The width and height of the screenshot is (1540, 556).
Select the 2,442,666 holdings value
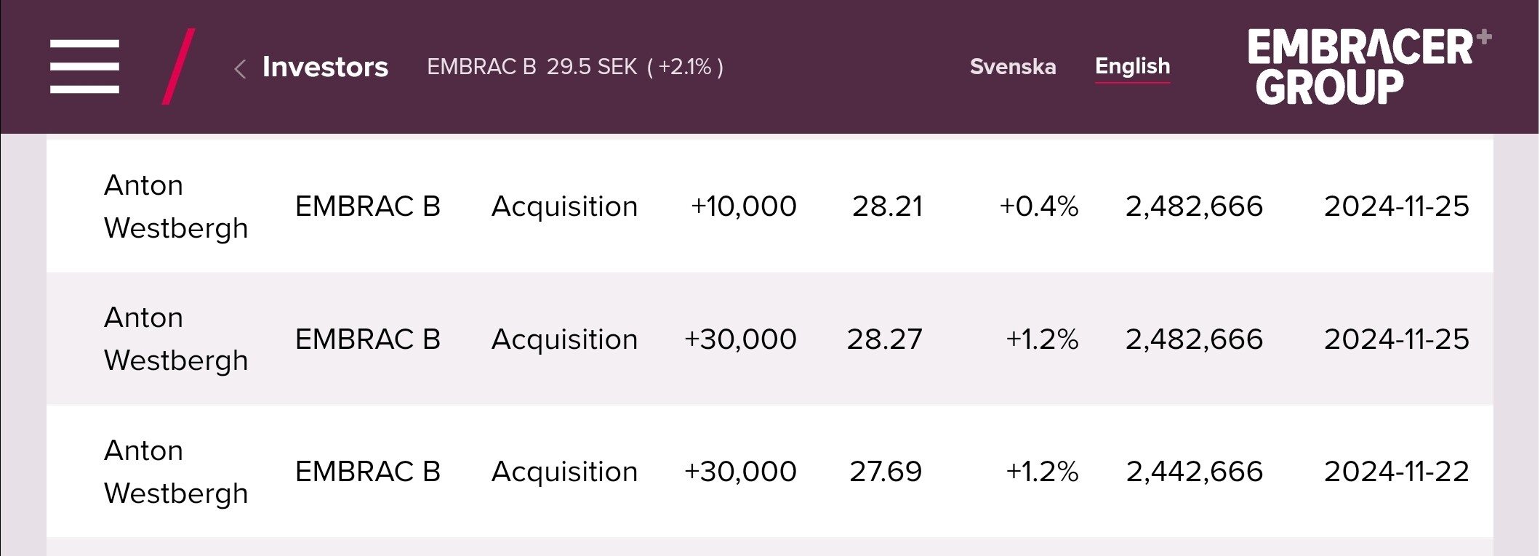click(1194, 472)
